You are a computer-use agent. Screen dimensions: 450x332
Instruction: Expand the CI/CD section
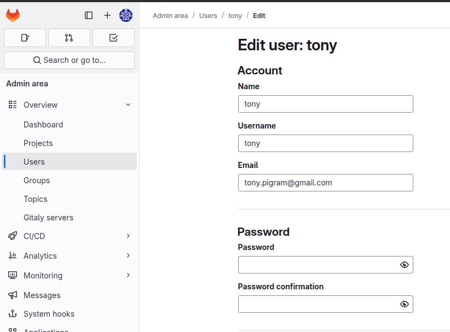[x=128, y=236]
